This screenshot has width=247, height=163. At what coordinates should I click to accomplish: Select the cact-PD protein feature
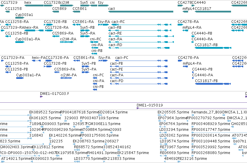coord(139,84)
